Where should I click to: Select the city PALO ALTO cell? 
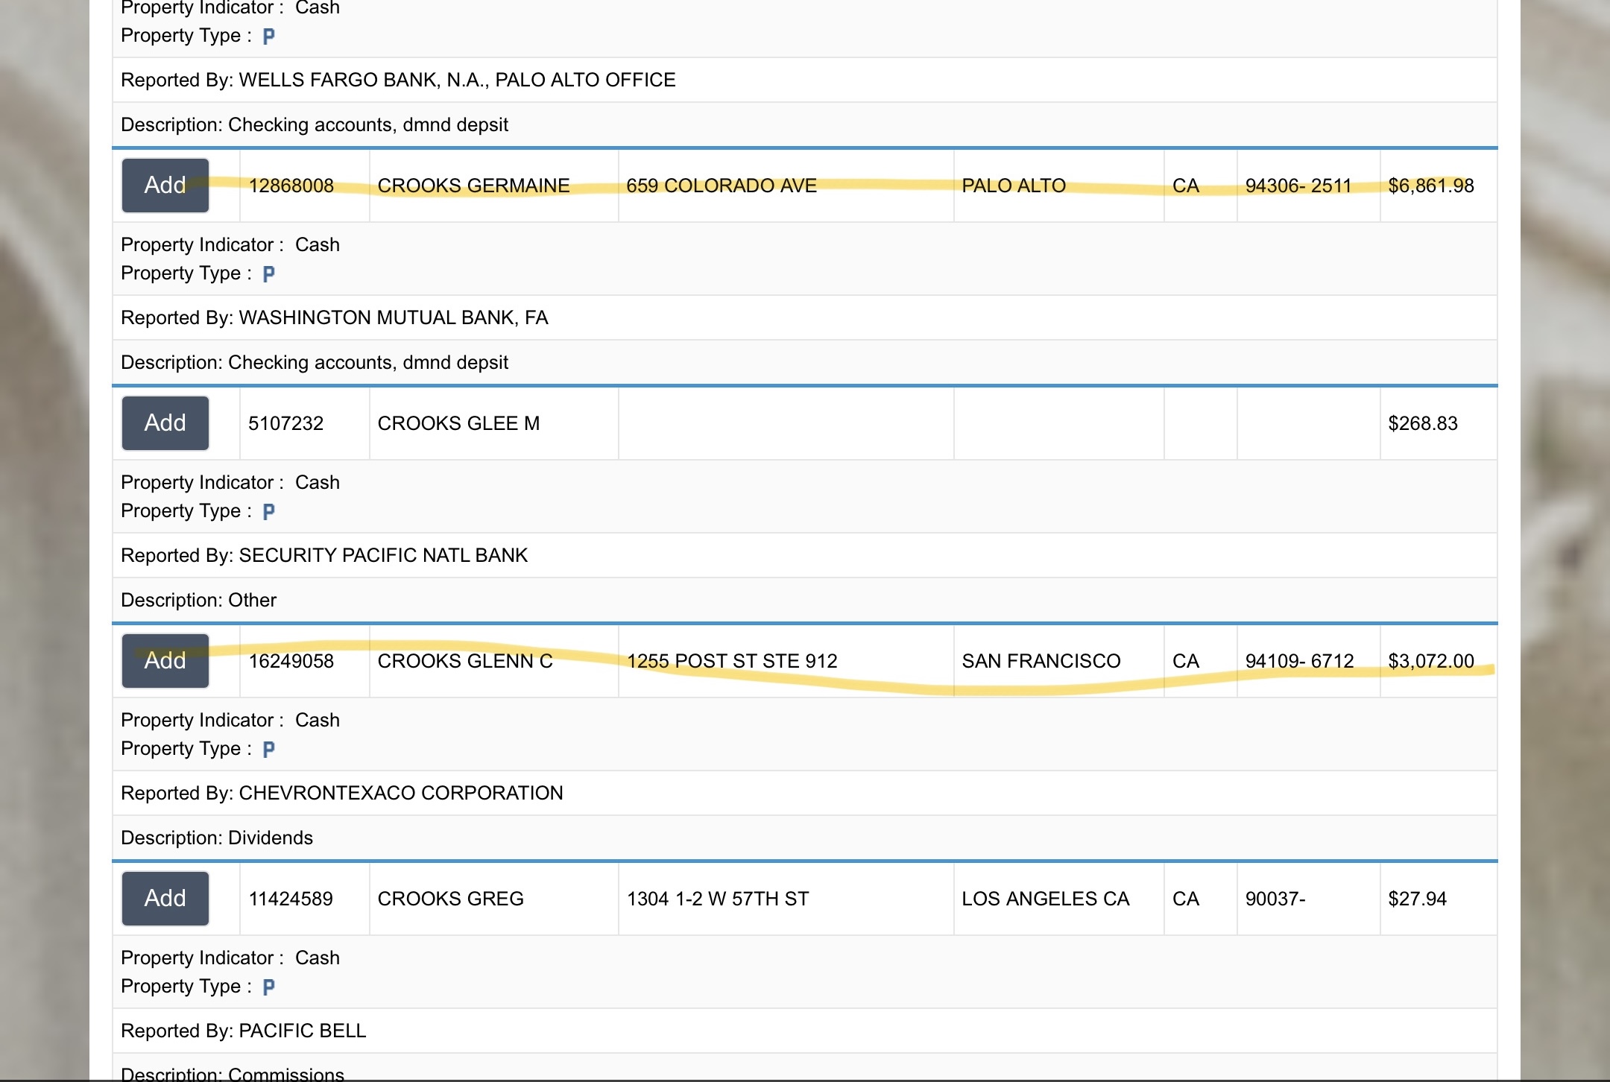coord(1058,186)
